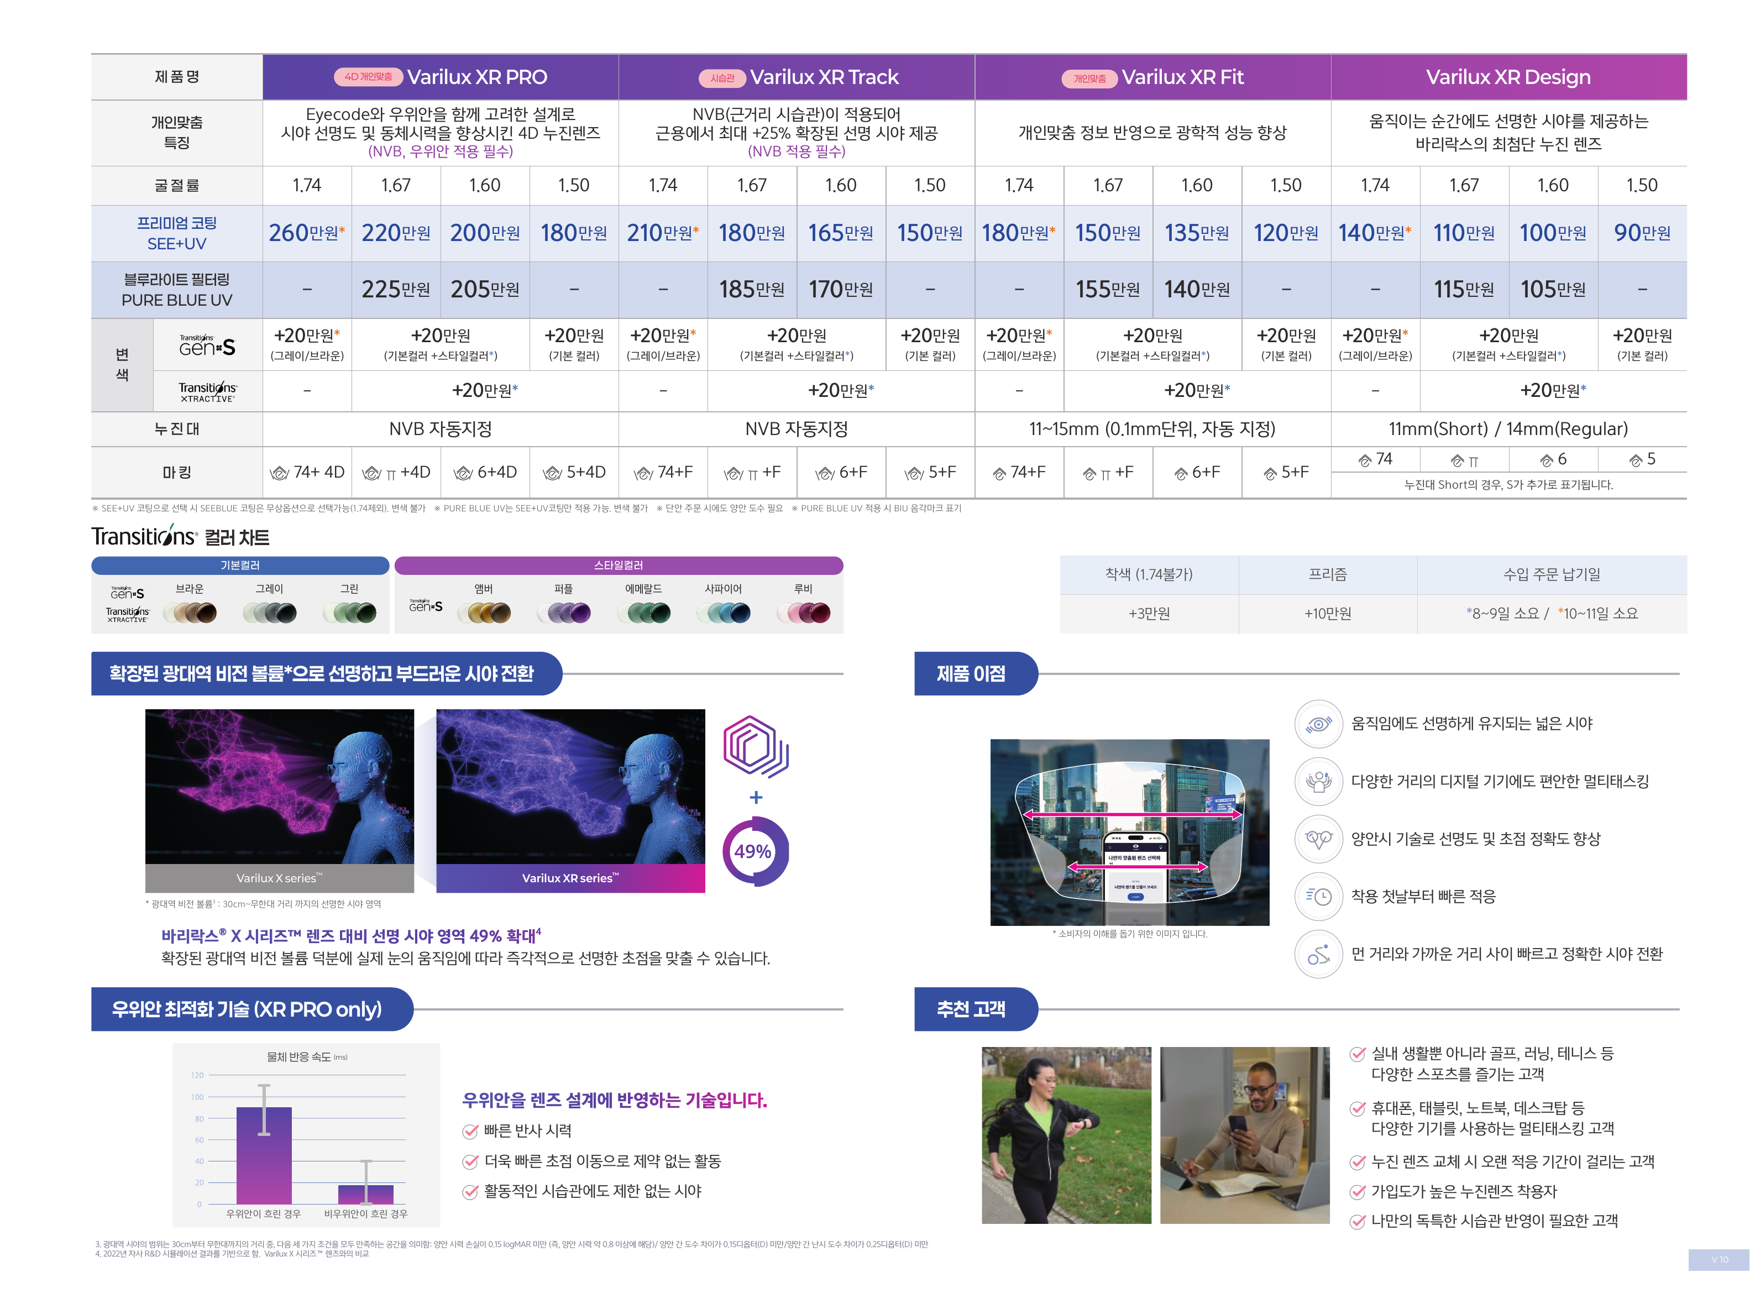Click the 260만원 price cell

click(307, 233)
